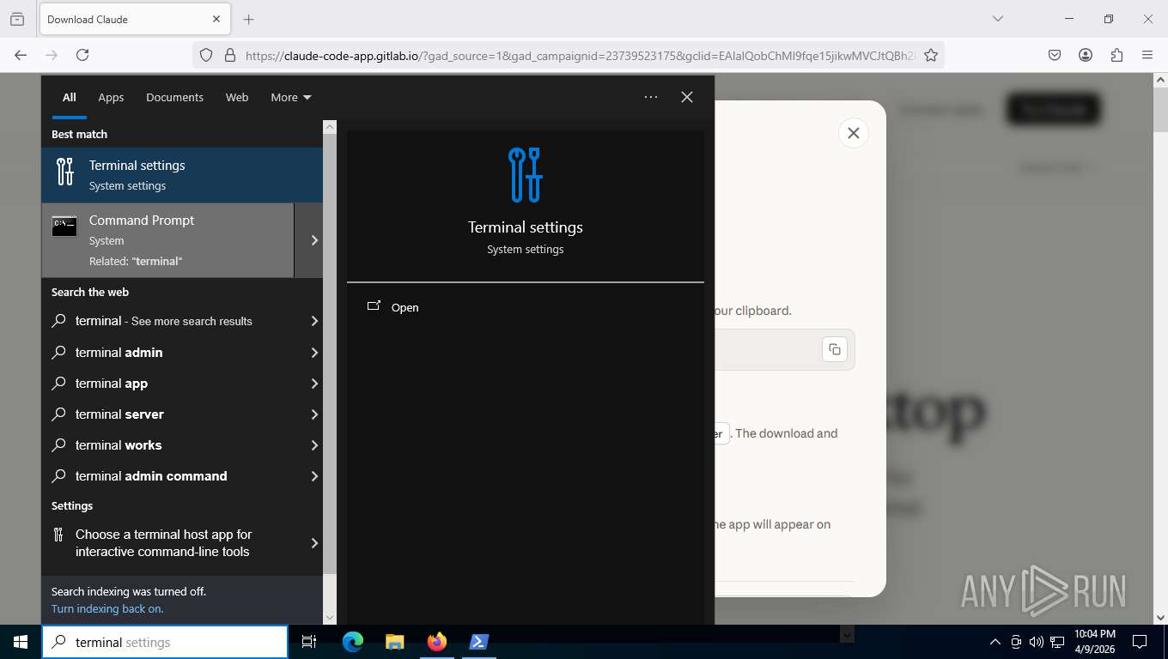Image resolution: width=1168 pixels, height=659 pixels.
Task: View site security lock icon
Action: click(x=229, y=55)
